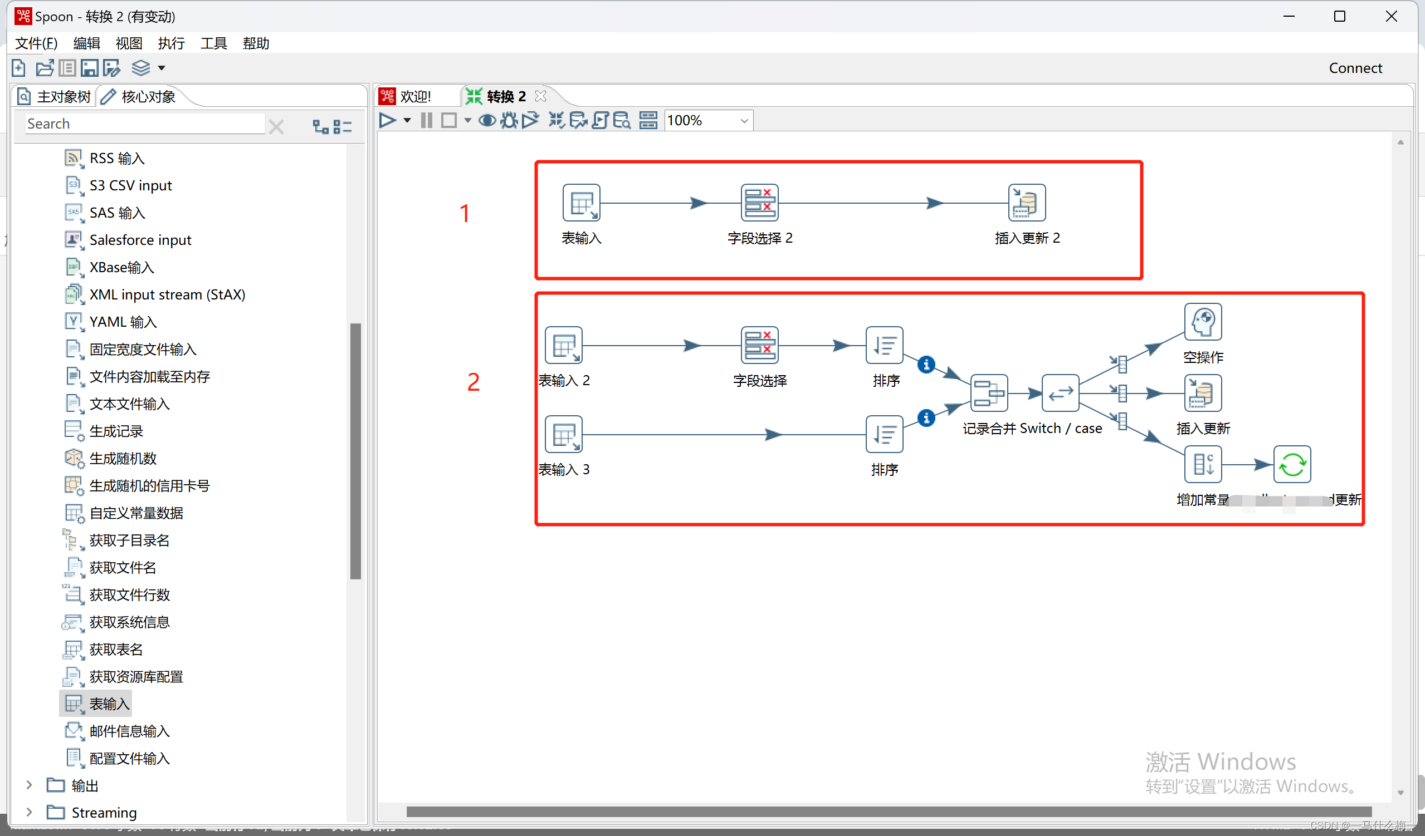Click the Replay transformation icon
Image resolution: width=1425 pixels, height=836 pixels.
[x=530, y=121]
